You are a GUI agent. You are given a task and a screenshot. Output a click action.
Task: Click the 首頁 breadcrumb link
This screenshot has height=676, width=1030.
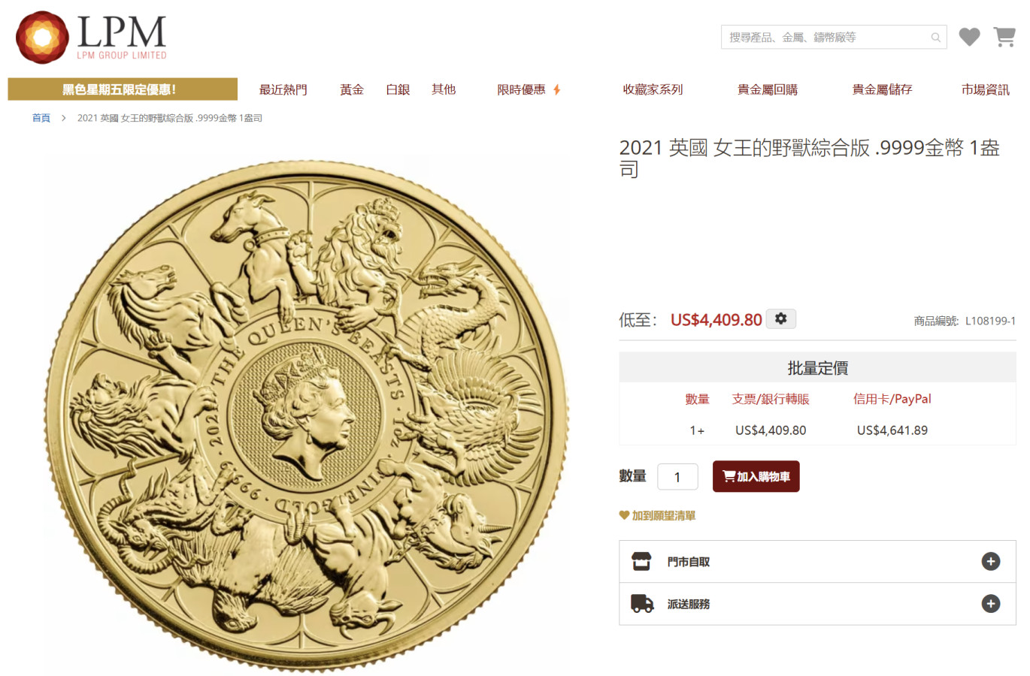[41, 118]
